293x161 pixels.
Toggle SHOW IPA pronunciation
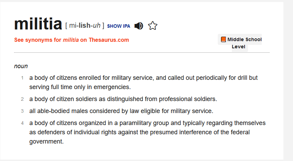pyautogui.click(x=119, y=26)
